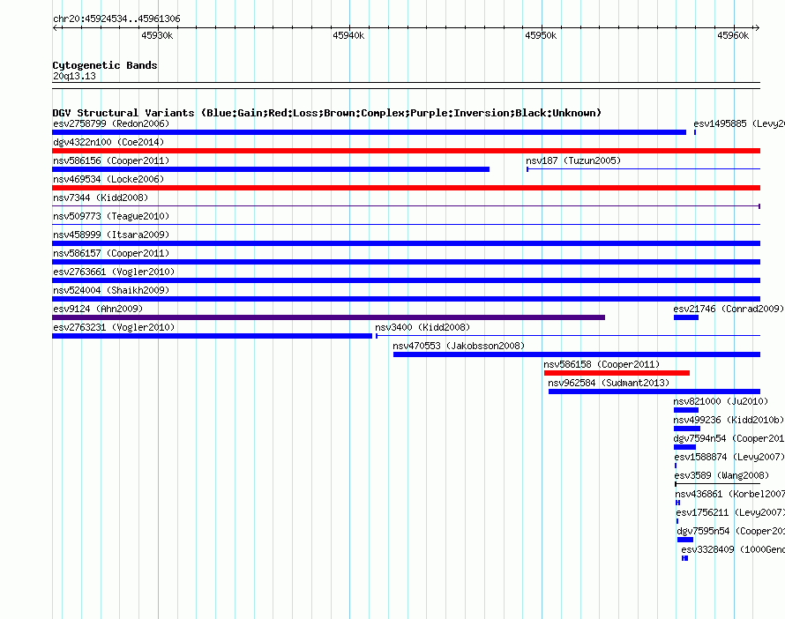This screenshot has width=785, height=619.
Task: Click the 45960k ruler tick label
Action: tap(733, 35)
